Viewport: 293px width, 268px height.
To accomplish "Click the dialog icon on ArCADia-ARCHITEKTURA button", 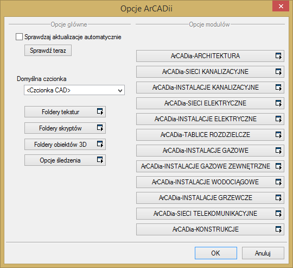I will tap(278, 56).
